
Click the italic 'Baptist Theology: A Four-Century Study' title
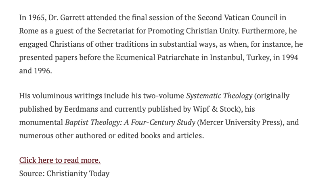[130, 122]
